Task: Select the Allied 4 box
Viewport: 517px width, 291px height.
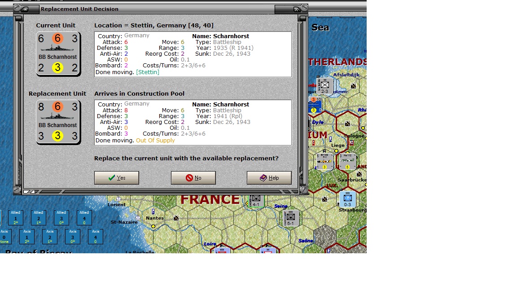Action: point(84,218)
